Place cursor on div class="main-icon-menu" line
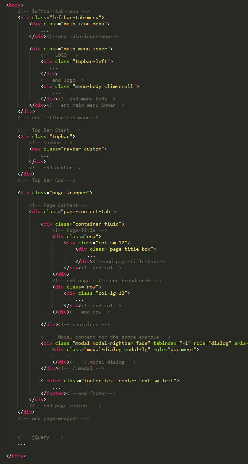The width and height of the screenshot is (248, 464). [x=69, y=24]
